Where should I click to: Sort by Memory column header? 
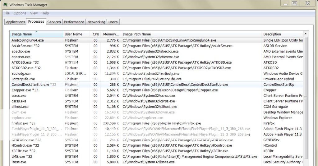111,34
